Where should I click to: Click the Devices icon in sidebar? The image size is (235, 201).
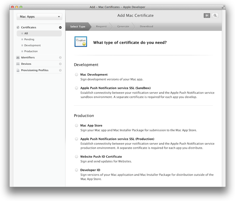click(18, 64)
